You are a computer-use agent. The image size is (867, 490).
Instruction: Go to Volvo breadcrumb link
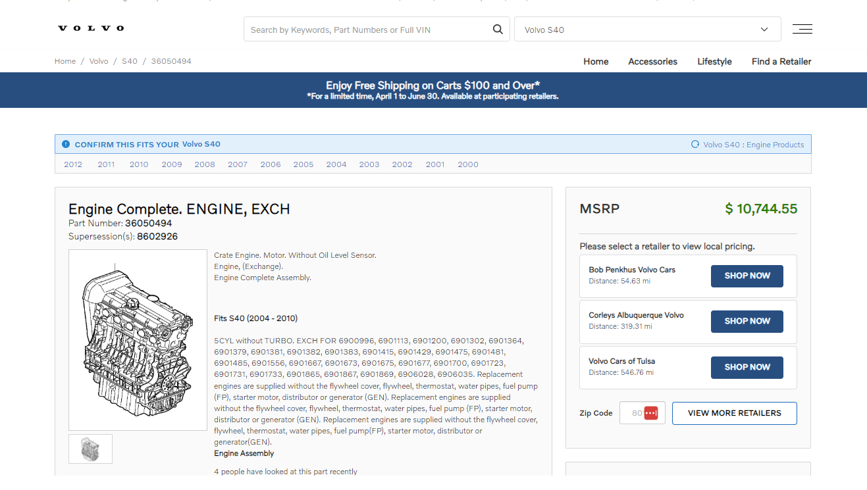99,61
